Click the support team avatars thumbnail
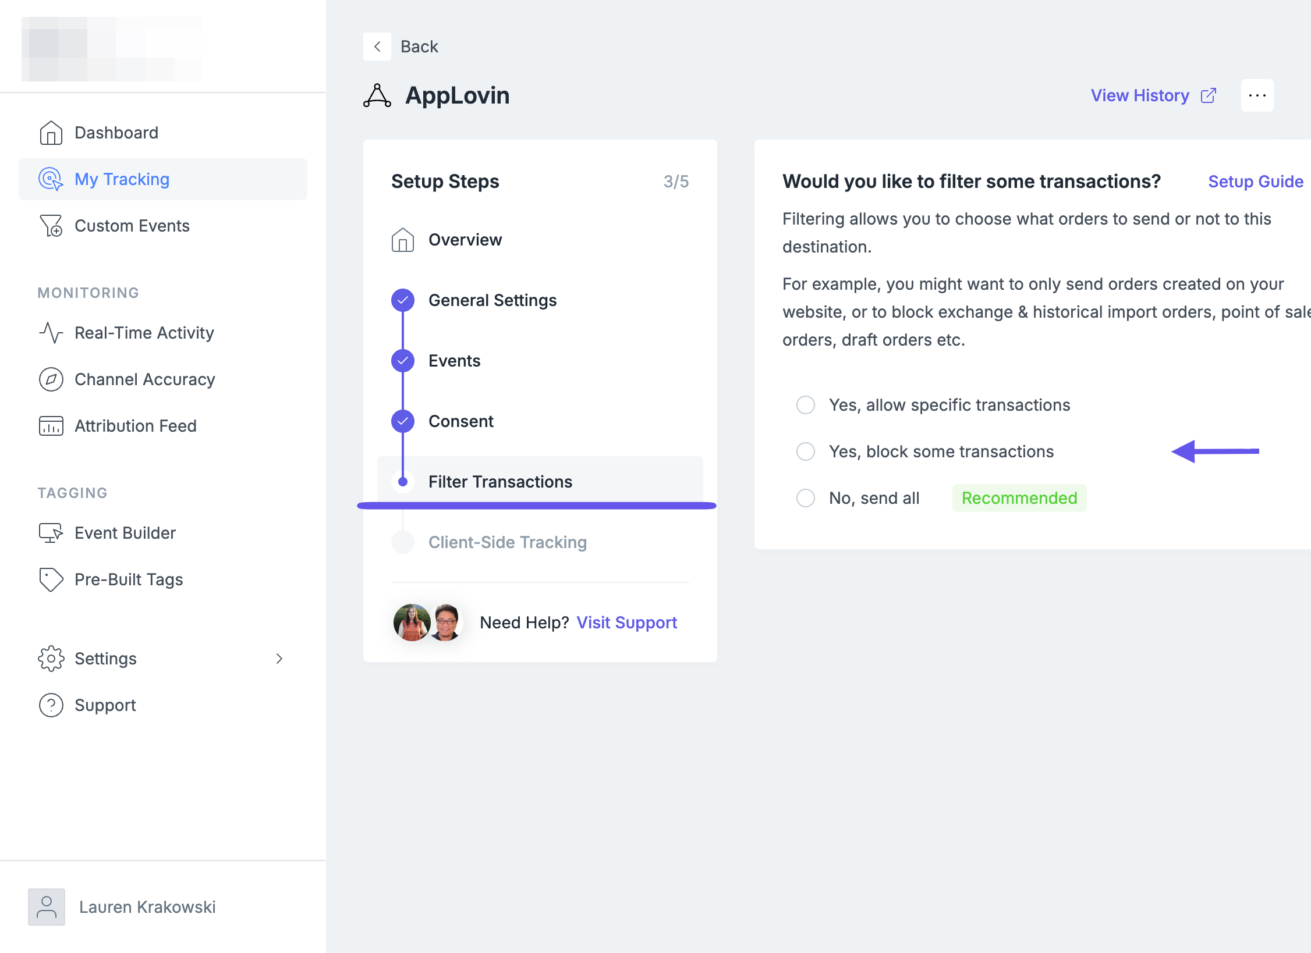Image resolution: width=1311 pixels, height=953 pixels. pos(428,623)
